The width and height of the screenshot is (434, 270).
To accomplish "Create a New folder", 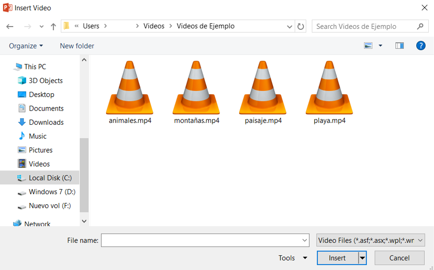I will coord(77,46).
